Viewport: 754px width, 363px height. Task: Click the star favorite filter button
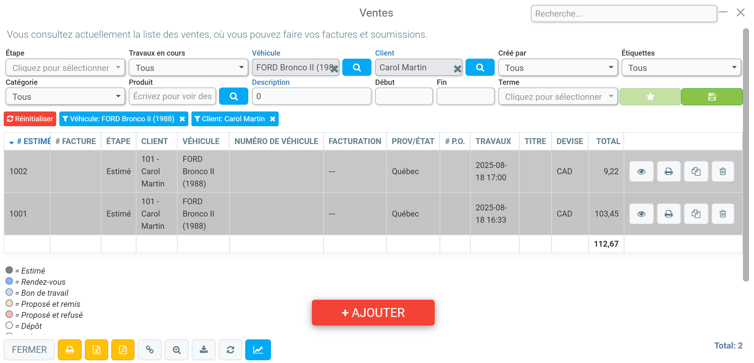coord(650,97)
